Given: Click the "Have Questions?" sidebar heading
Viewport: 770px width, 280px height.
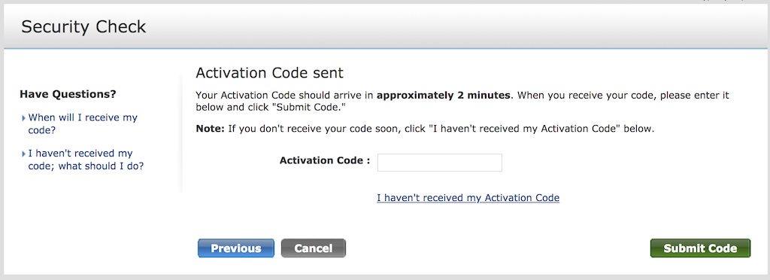Looking at the screenshot, I should tap(68, 94).
